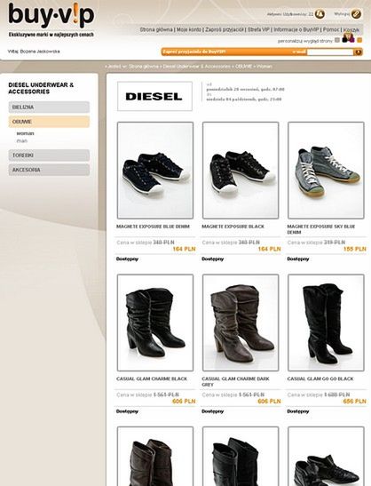Viewport: 371px width, 486px height.
Task: Click the 656 PLN price
Action: pyautogui.click(x=355, y=402)
